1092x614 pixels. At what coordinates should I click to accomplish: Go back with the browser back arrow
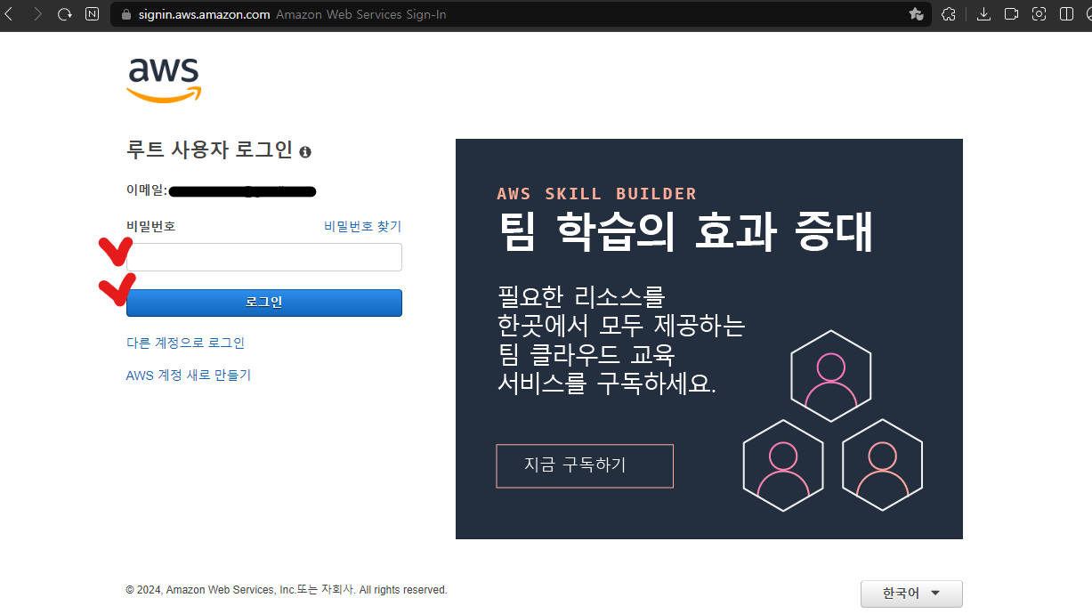(8, 14)
